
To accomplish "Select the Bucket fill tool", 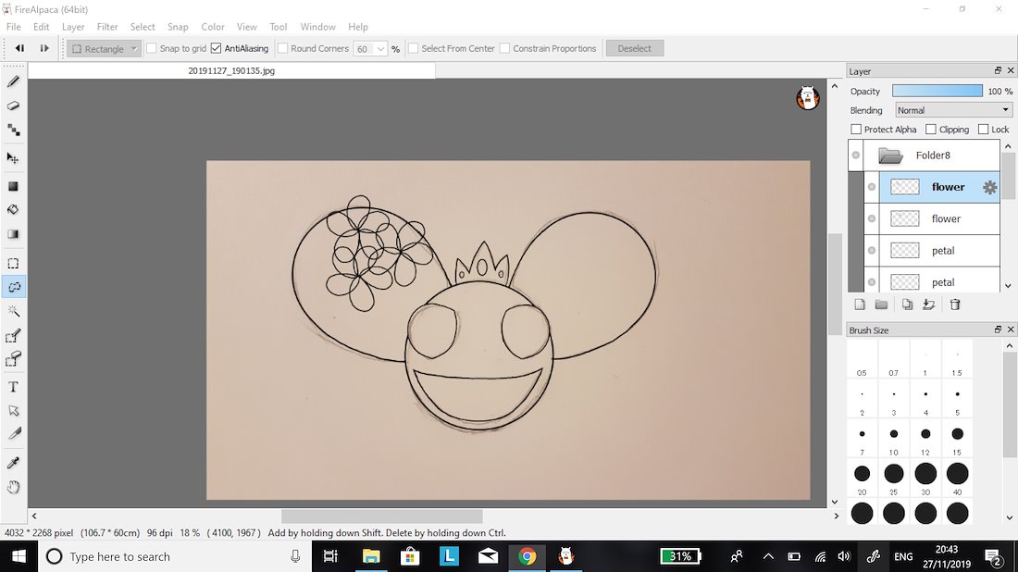I will (13, 210).
